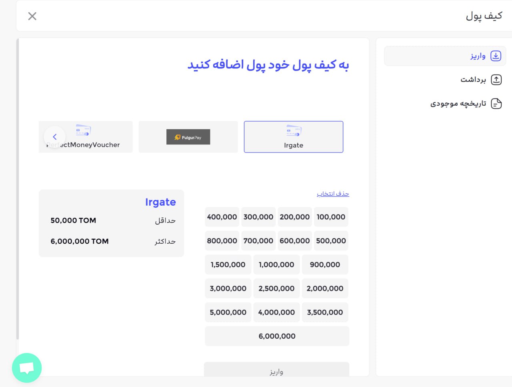
Task: Choose the 100,000 amount preset
Action: [x=331, y=217]
